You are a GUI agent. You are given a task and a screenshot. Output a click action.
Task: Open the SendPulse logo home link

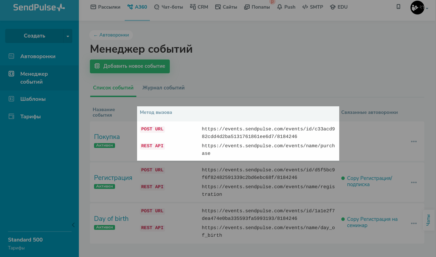pos(39,7)
